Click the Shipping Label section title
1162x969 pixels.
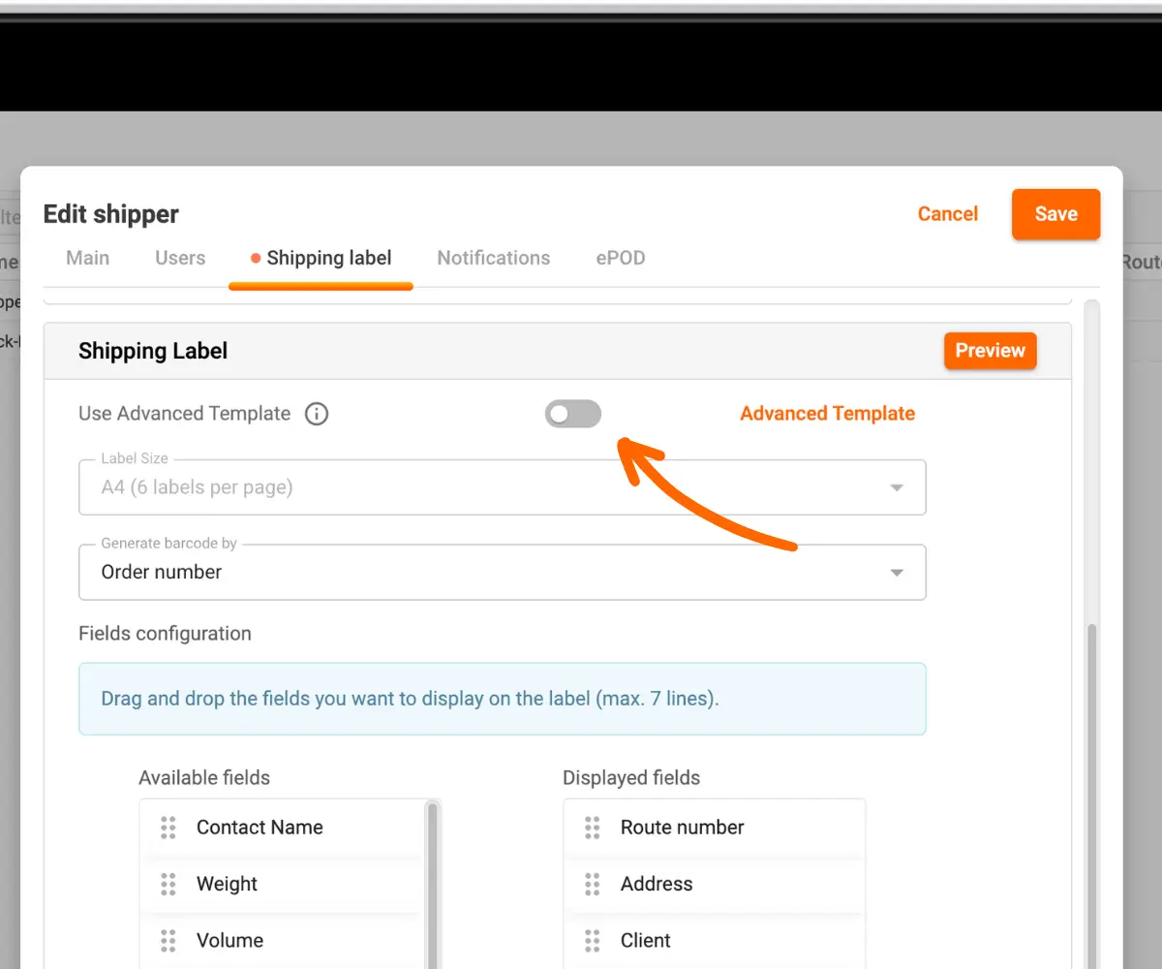tap(153, 351)
